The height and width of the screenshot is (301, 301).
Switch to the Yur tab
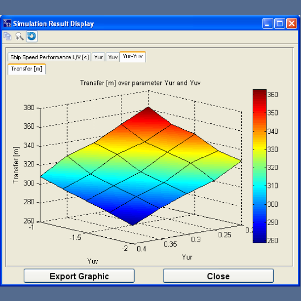pos(99,57)
